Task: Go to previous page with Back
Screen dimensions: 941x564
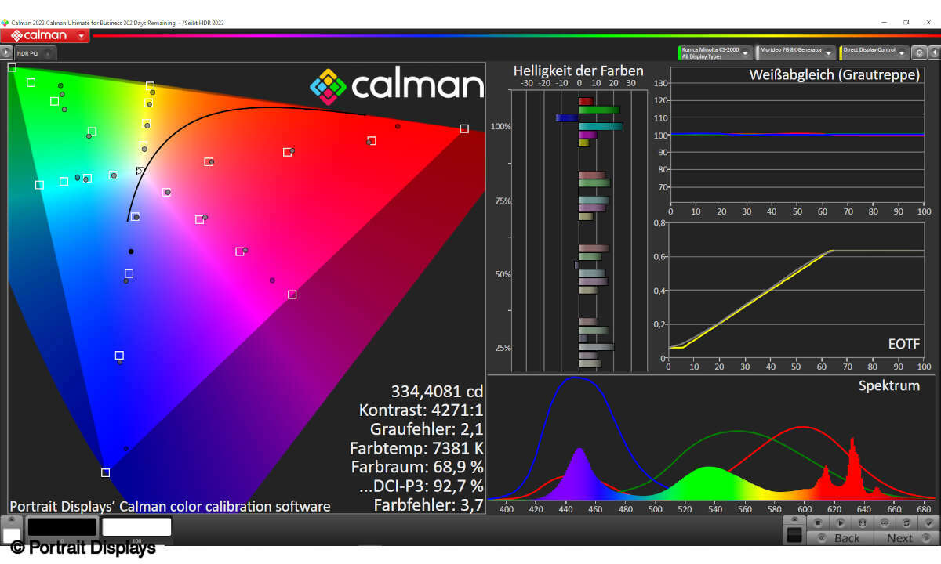Action: pyautogui.click(x=839, y=538)
